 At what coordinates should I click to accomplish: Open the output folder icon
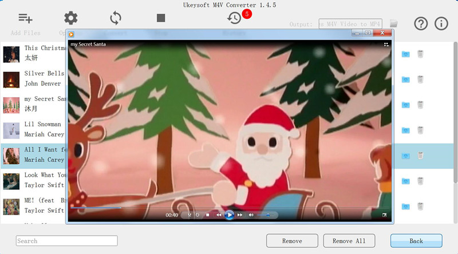click(x=394, y=23)
